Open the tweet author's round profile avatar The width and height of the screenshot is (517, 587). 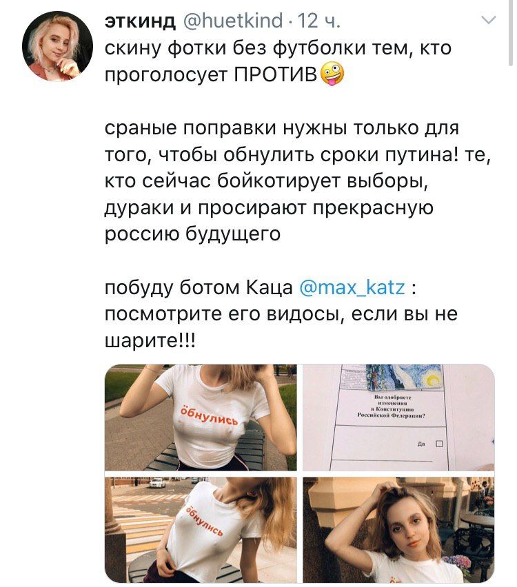(57, 46)
